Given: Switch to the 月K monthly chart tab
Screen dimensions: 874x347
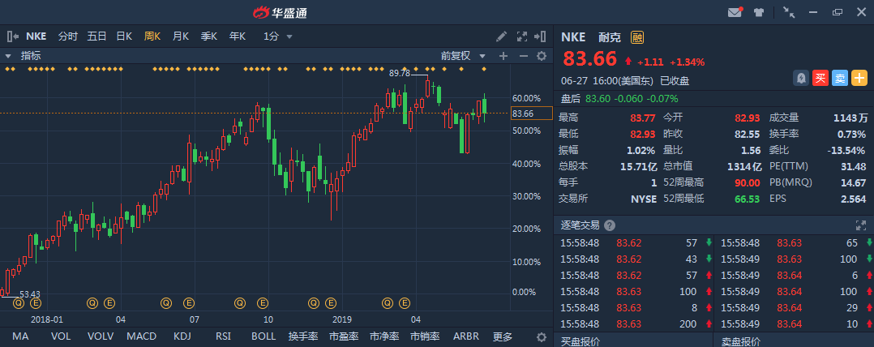Looking at the screenshot, I should coord(180,36).
